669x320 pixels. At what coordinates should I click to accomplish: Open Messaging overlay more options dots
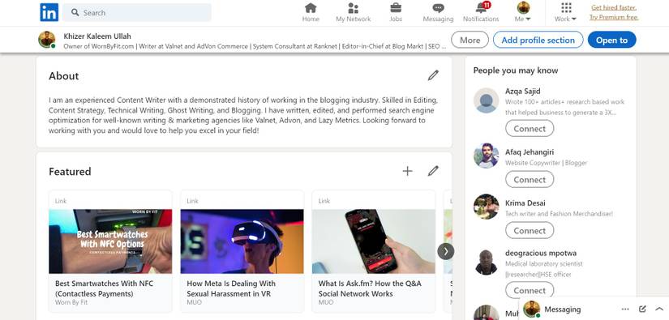tap(625, 309)
